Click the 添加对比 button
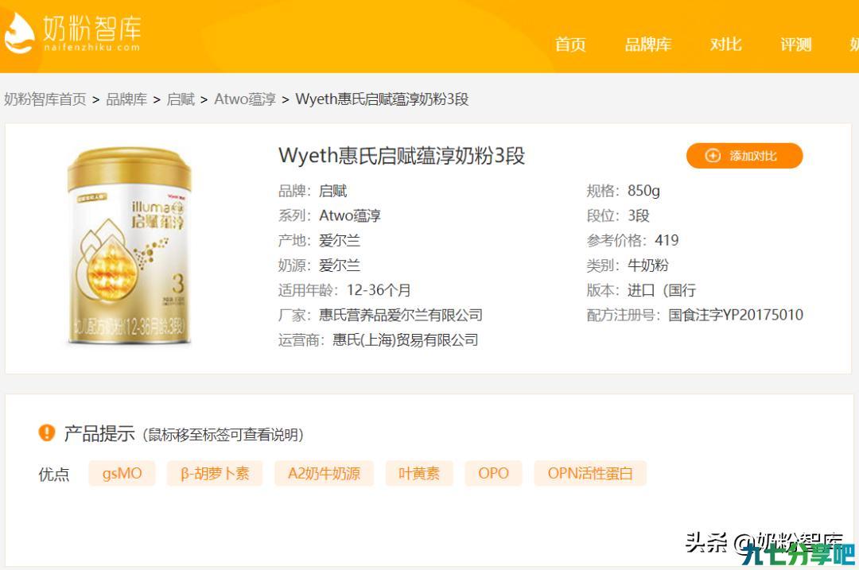The height and width of the screenshot is (570, 859). pyautogui.click(x=744, y=156)
